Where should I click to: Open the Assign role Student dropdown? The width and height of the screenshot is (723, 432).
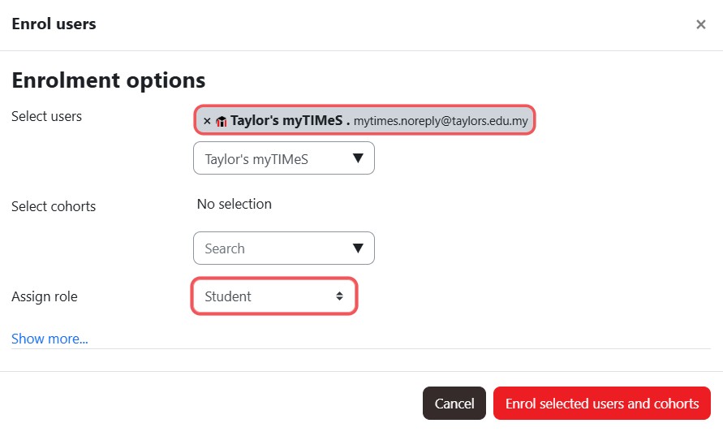click(x=274, y=296)
